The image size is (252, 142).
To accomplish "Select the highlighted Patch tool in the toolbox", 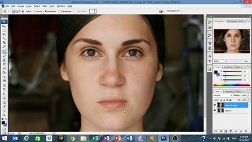I will (x=4, y=52).
